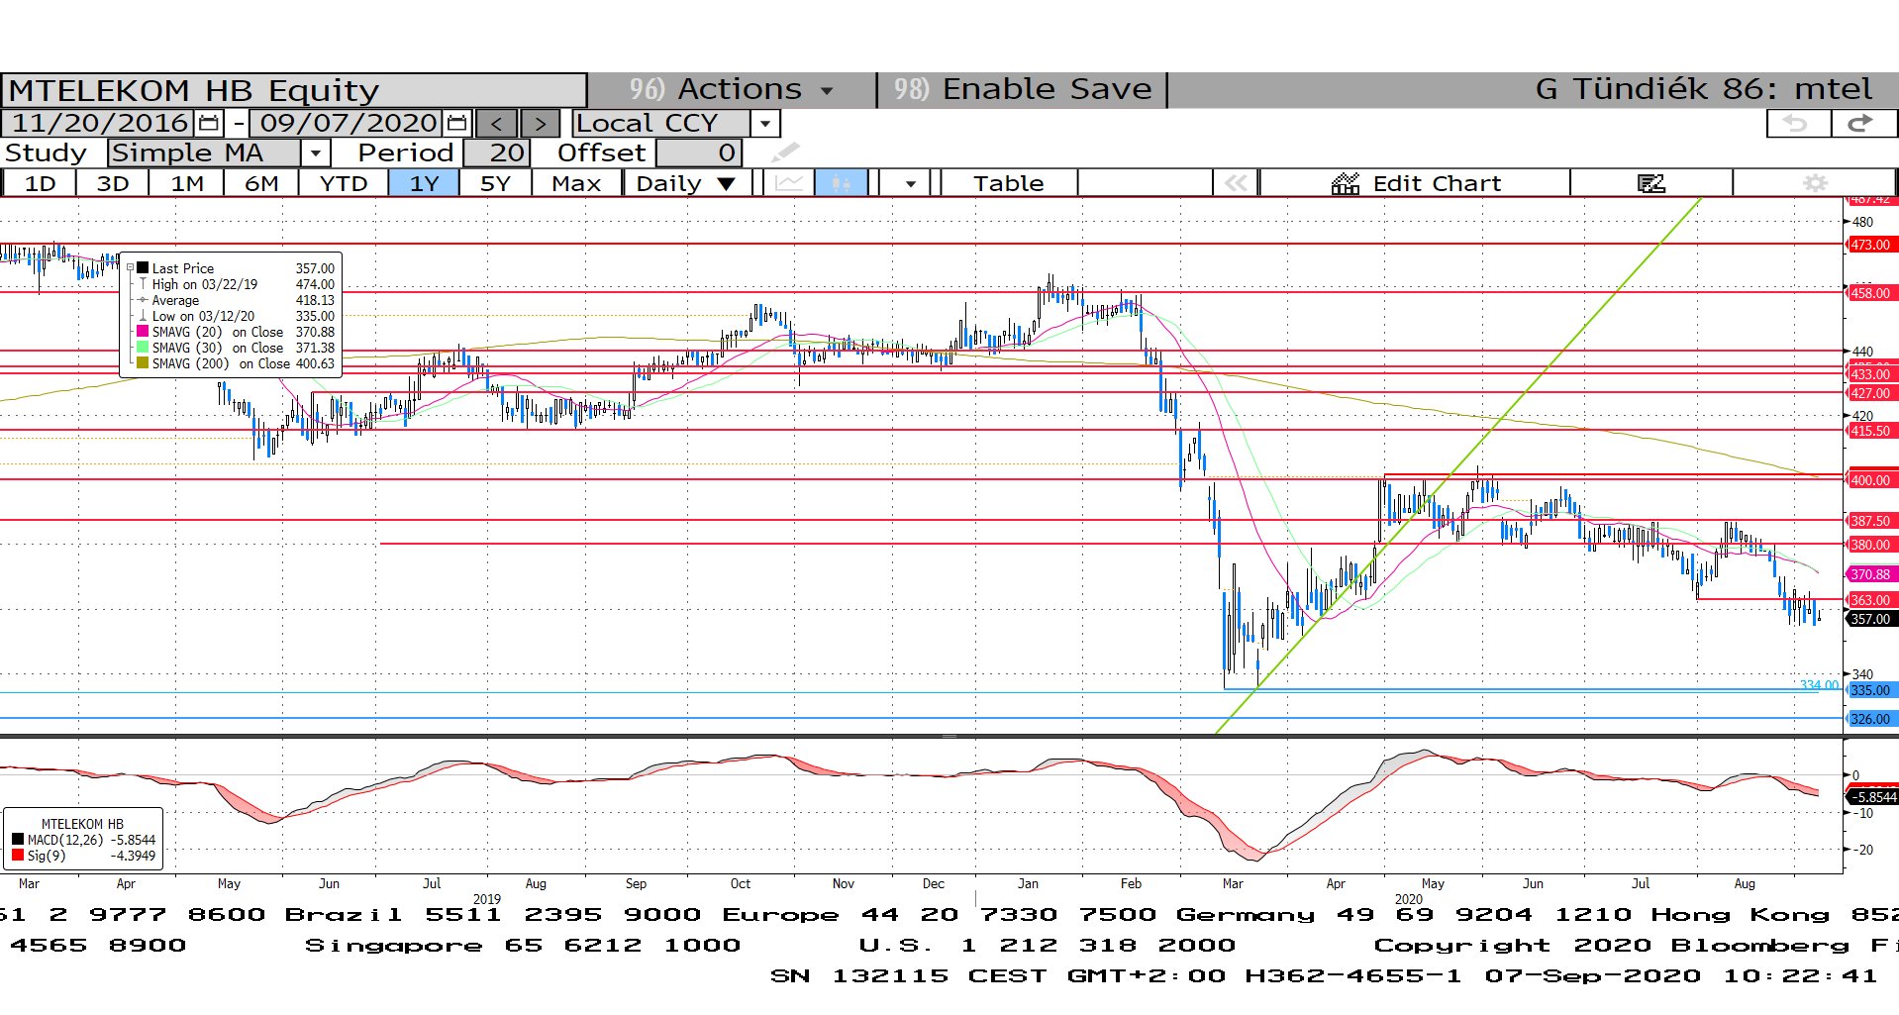Open the end date calendar picker icon
The width and height of the screenshot is (1899, 1015).
[456, 123]
